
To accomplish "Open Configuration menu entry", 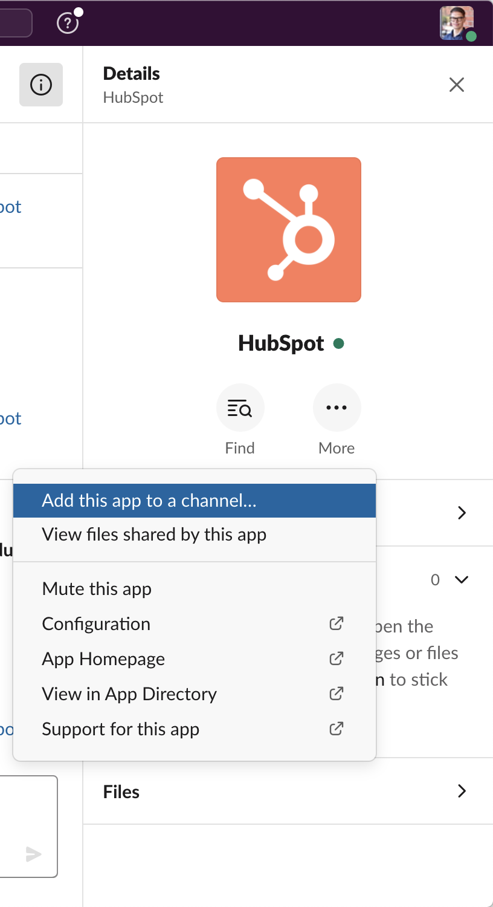I will click(x=96, y=624).
